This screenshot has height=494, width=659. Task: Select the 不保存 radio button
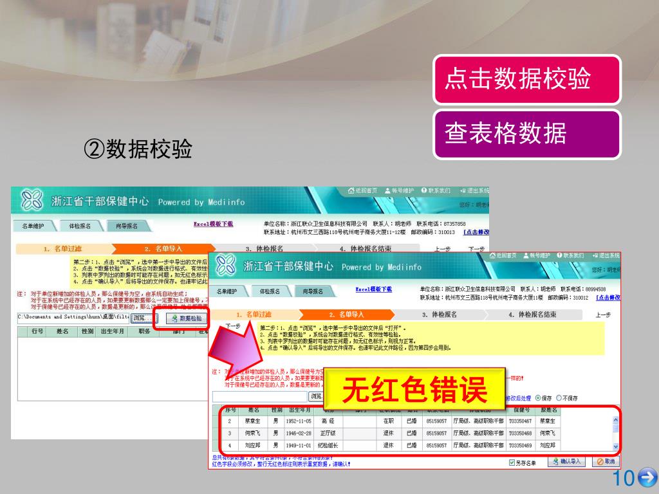point(559,398)
